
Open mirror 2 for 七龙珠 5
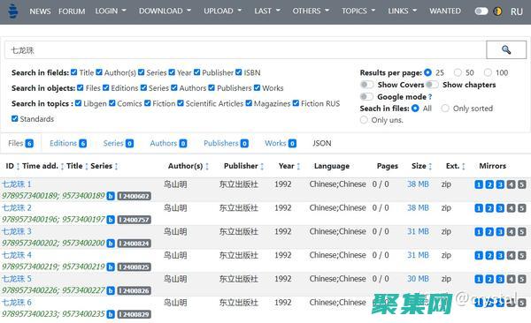point(489,279)
